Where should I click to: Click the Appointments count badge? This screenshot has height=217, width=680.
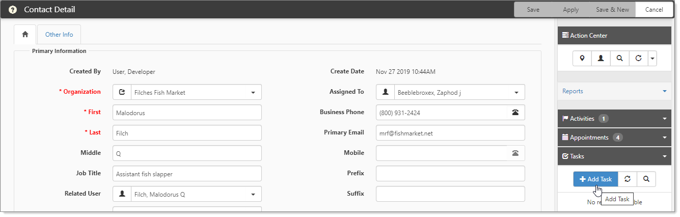pyautogui.click(x=618, y=138)
